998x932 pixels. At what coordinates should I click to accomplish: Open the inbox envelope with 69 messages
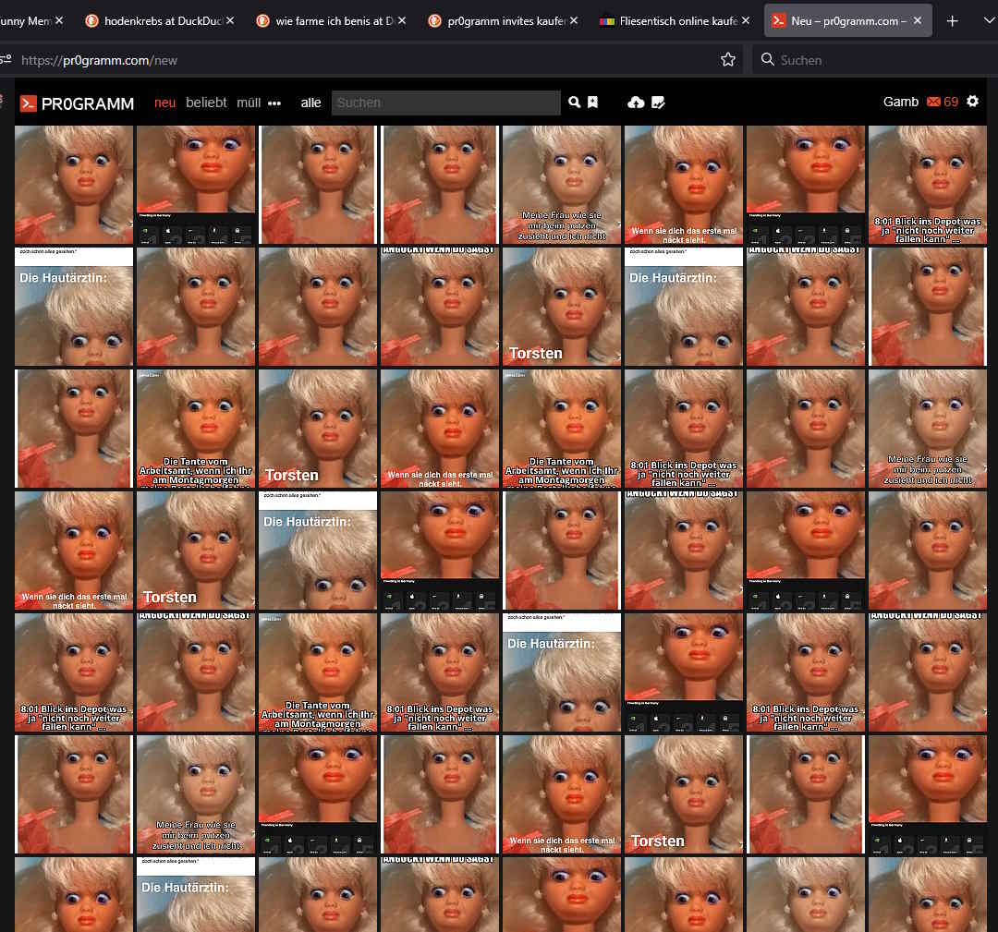pos(943,102)
